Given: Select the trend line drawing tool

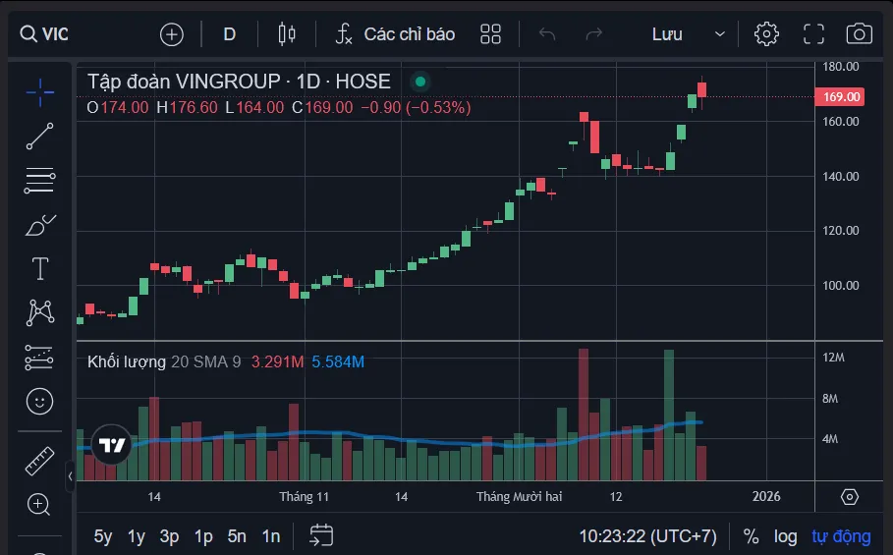Looking at the screenshot, I should (40, 137).
